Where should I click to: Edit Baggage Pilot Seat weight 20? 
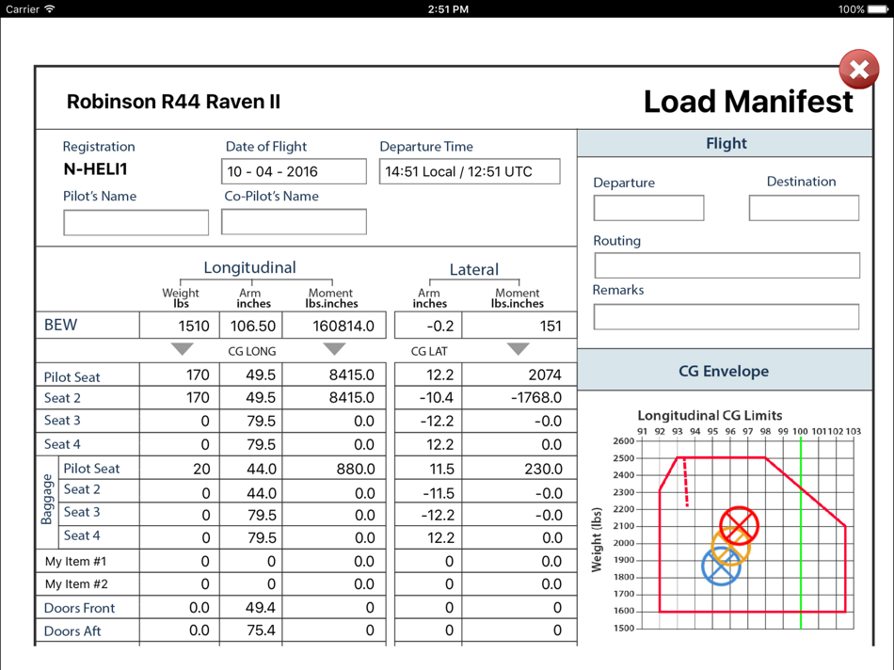180,468
